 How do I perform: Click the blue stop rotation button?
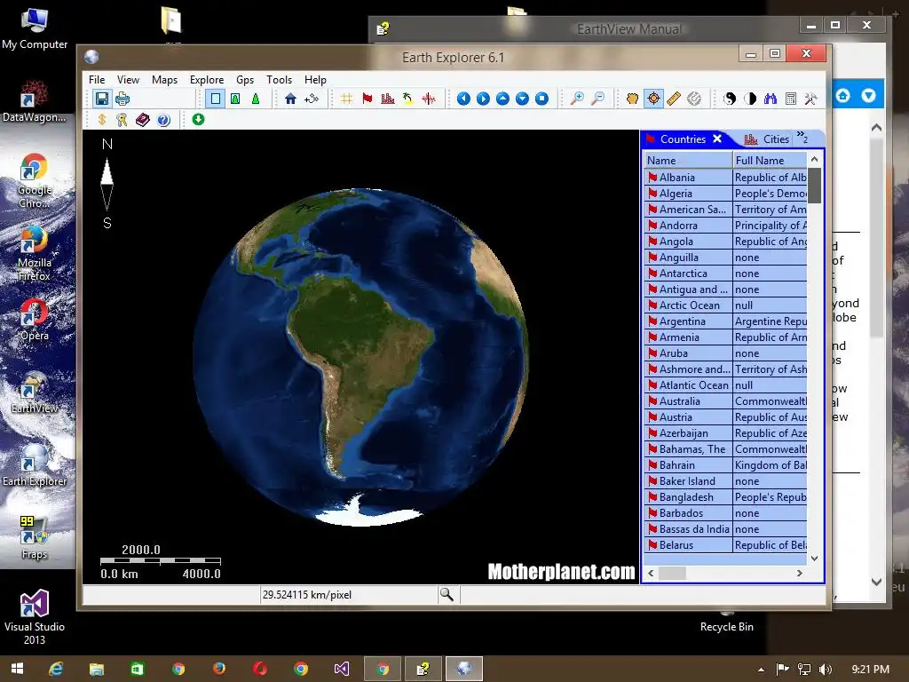pos(542,99)
